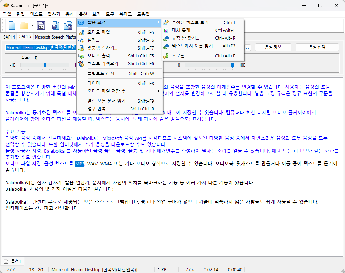Choose 텍스트 가져오기... menu entry
The width and height of the screenshot is (345, 273).
tap(120, 64)
